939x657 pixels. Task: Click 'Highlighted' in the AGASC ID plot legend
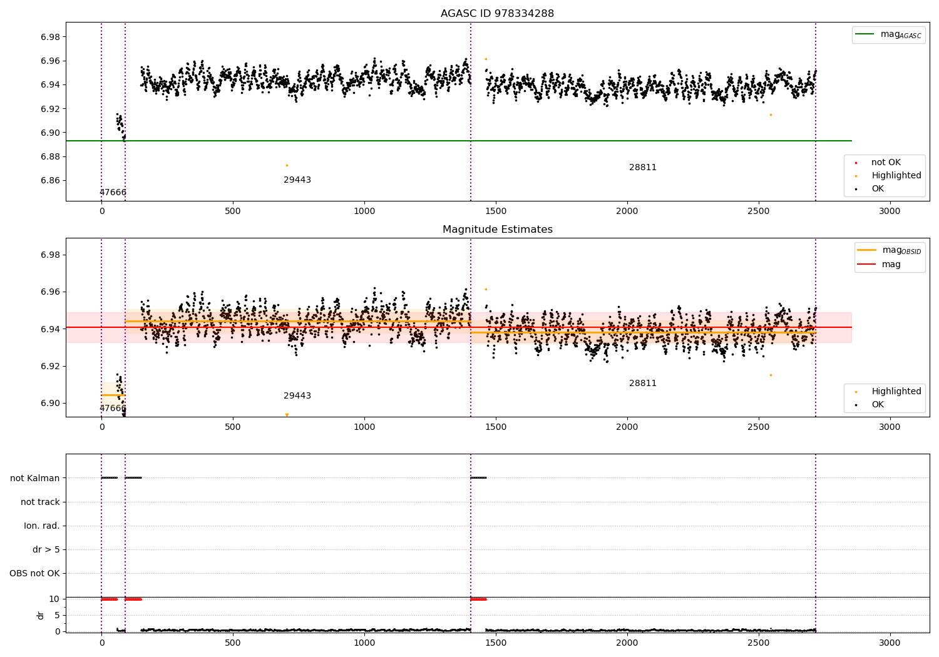[896, 176]
